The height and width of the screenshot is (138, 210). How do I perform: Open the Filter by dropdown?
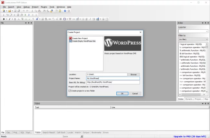pos(193,39)
